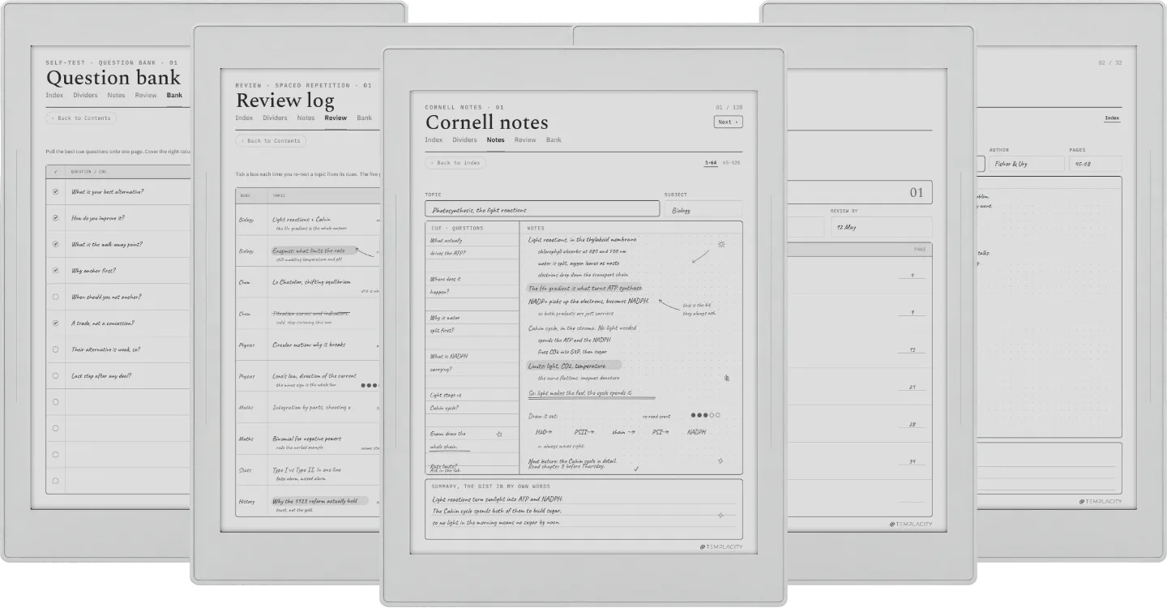
Task: Click the re-read count dots in notes
Action: [x=706, y=415]
